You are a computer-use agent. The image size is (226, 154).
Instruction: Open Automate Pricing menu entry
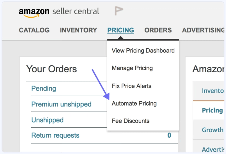pos(134,103)
